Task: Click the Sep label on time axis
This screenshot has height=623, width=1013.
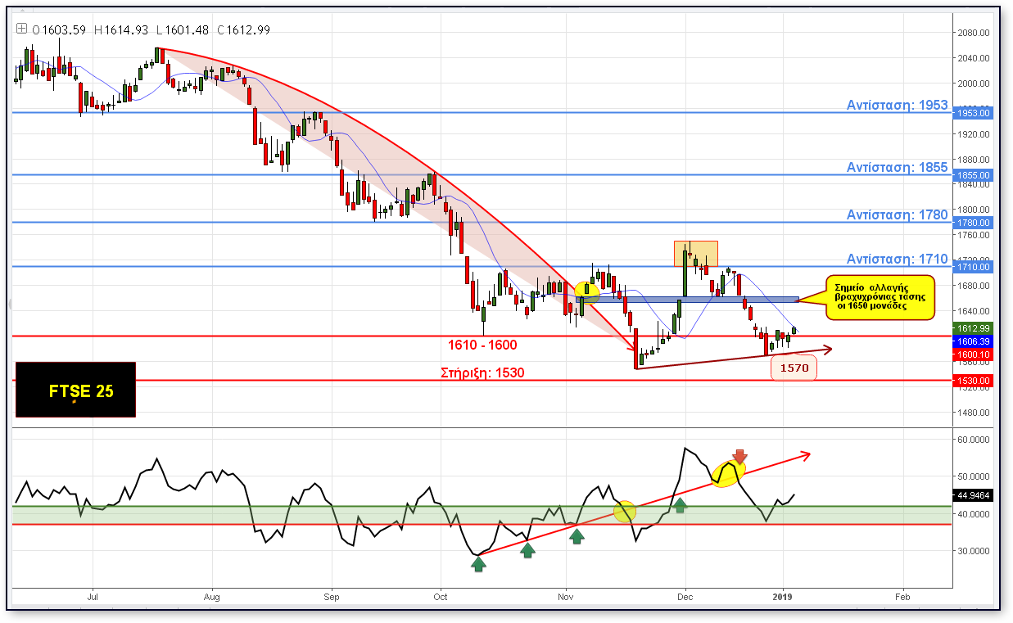Action: click(331, 597)
